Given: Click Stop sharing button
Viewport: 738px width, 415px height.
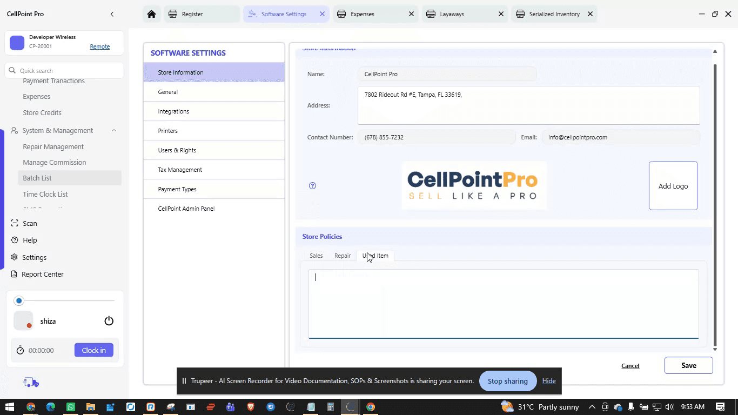Looking at the screenshot, I should click(508, 381).
